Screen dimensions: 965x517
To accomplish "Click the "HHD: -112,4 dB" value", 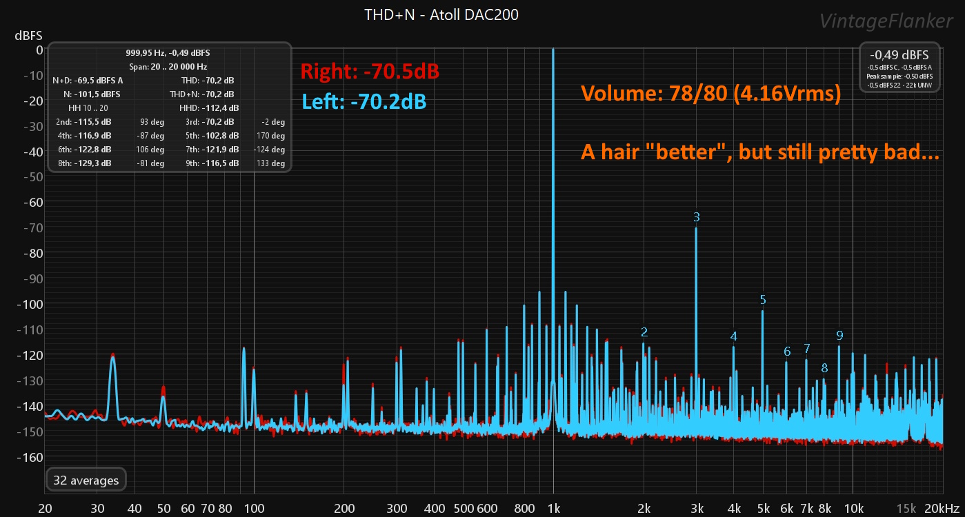I will 209,108.
